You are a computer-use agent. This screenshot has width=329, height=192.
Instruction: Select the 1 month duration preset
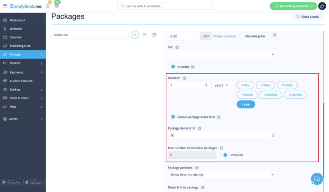(247, 95)
